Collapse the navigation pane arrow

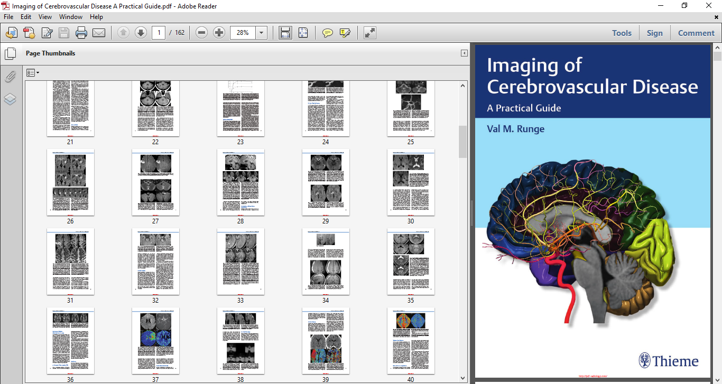click(464, 53)
